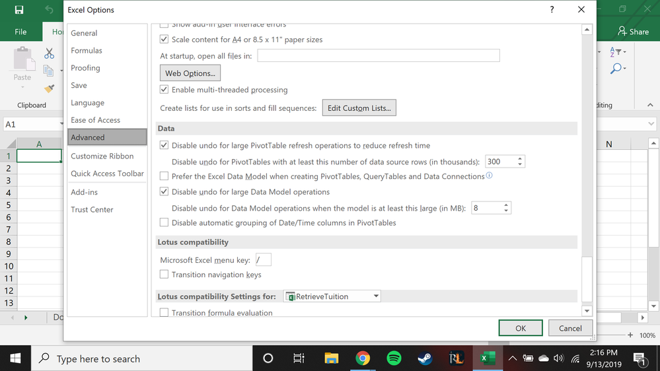The width and height of the screenshot is (660, 371).
Task: Open Spotify from the taskbar
Action: pyautogui.click(x=394, y=358)
